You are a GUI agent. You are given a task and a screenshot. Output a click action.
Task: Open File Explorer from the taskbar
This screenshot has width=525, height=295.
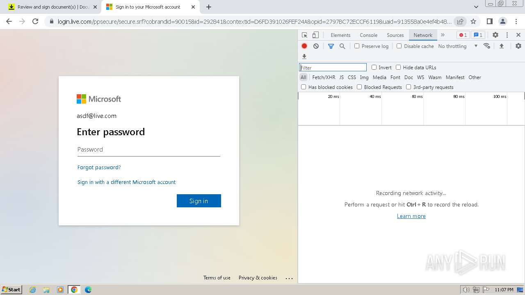tap(46, 290)
